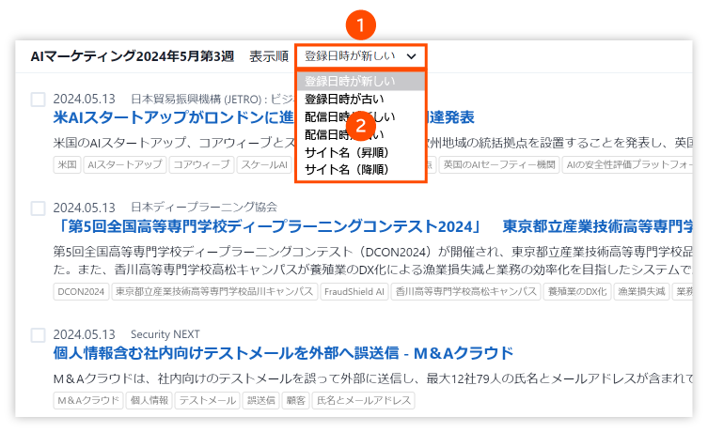Screen dimensions: 708x432
Task: Click the FraudShield AI tag
Action: point(354,292)
